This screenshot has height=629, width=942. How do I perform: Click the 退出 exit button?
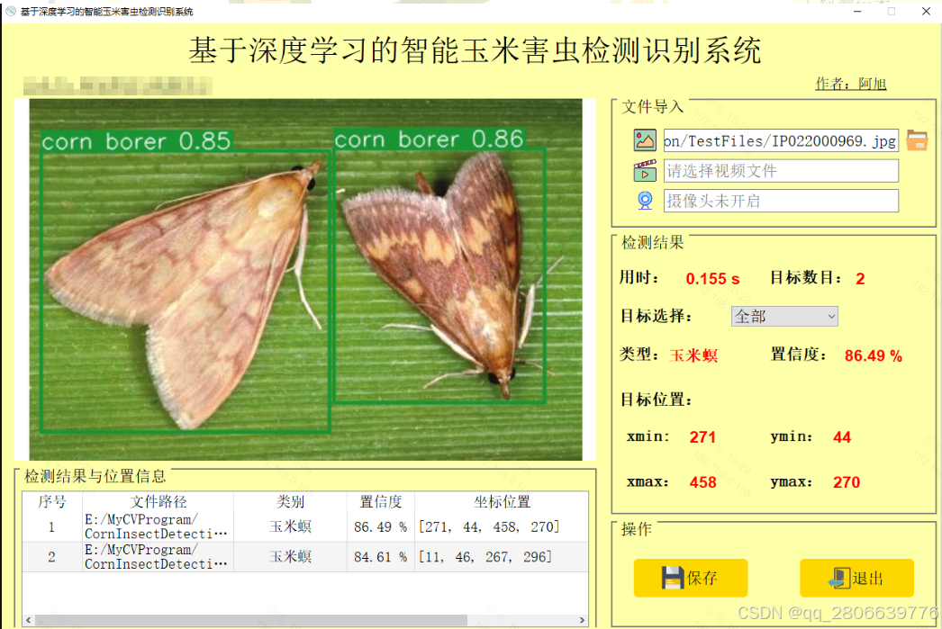(x=856, y=578)
